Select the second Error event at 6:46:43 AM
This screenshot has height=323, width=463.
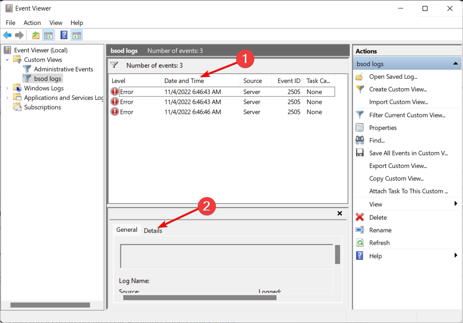coord(223,102)
